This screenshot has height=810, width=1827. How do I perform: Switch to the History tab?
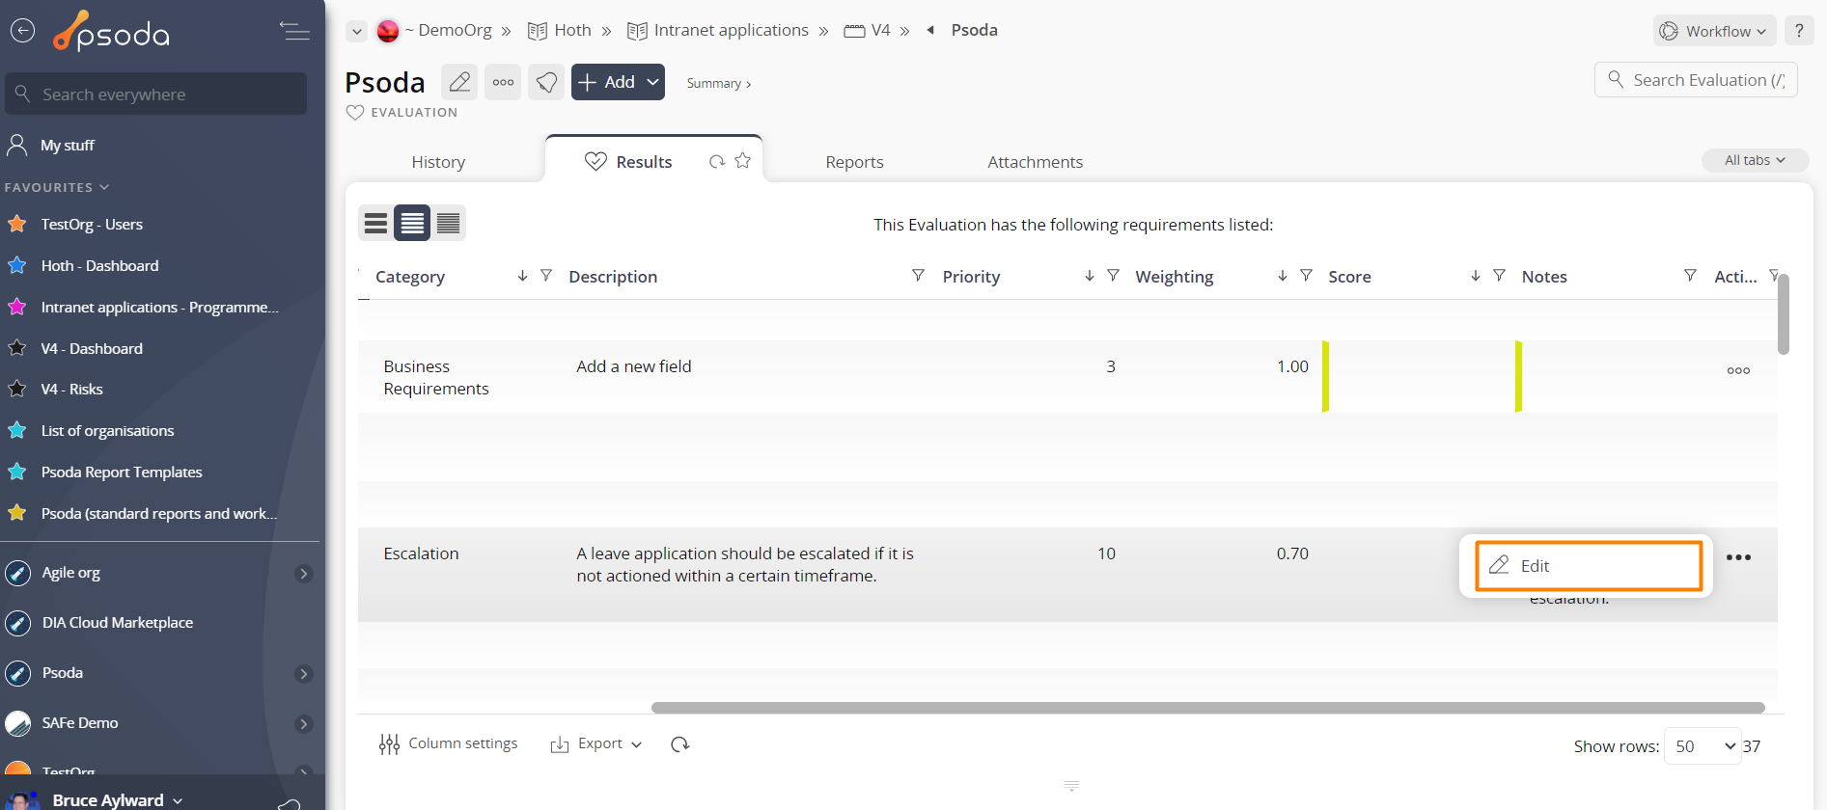(438, 162)
